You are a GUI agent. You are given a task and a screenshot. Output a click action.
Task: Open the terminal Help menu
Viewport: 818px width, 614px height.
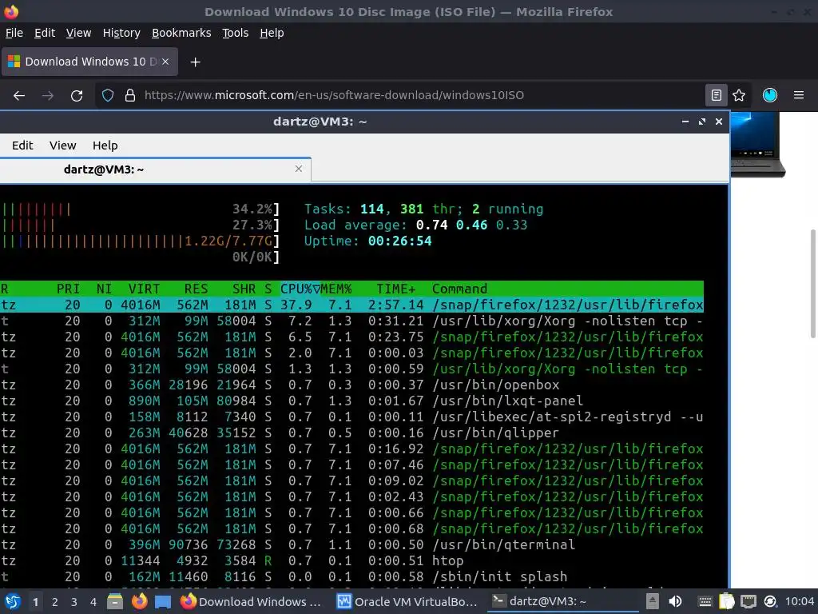105,146
